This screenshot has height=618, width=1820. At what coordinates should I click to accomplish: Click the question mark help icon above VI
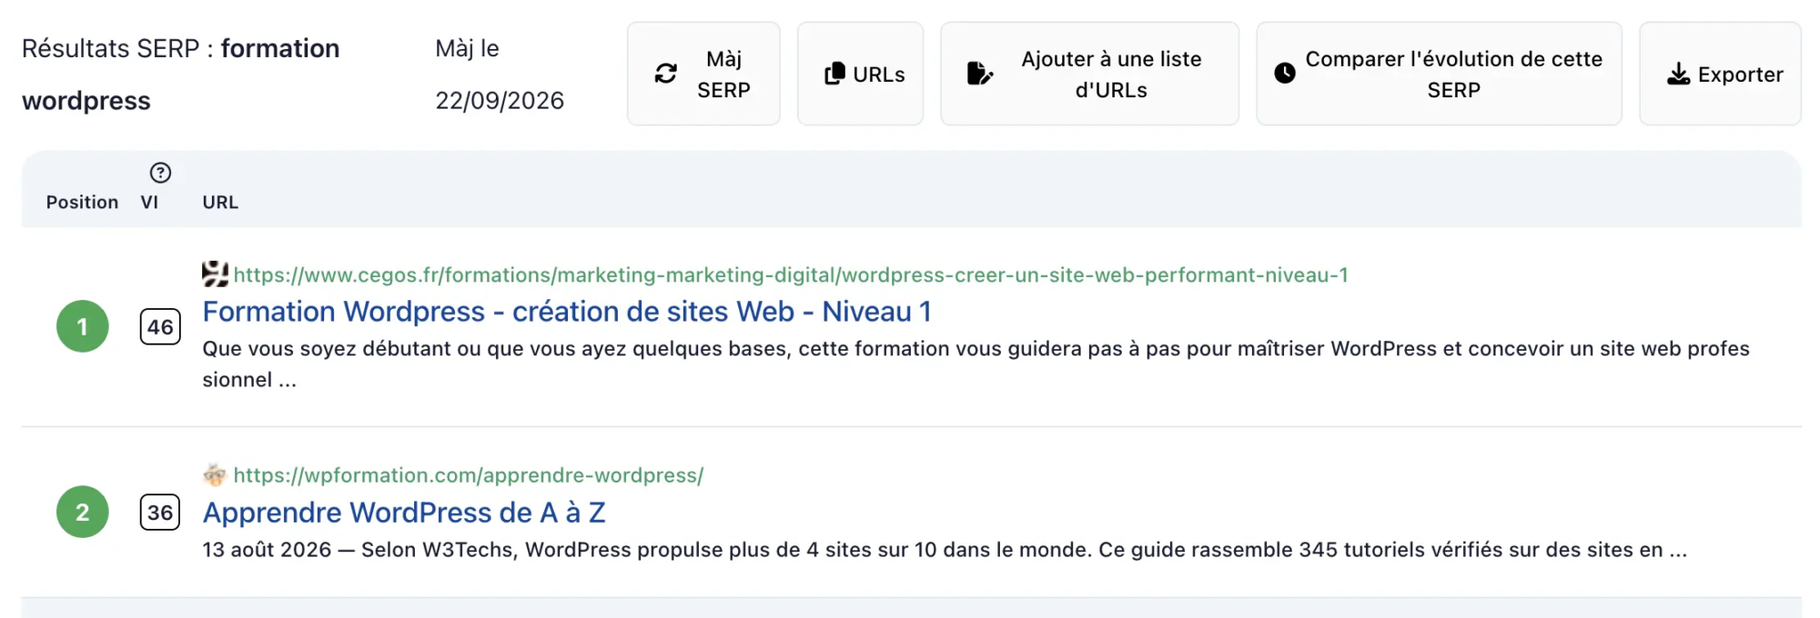[x=160, y=173]
